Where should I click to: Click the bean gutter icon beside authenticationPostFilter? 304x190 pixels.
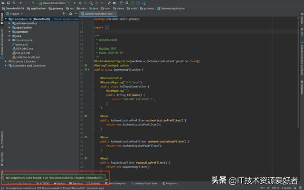(85, 137)
